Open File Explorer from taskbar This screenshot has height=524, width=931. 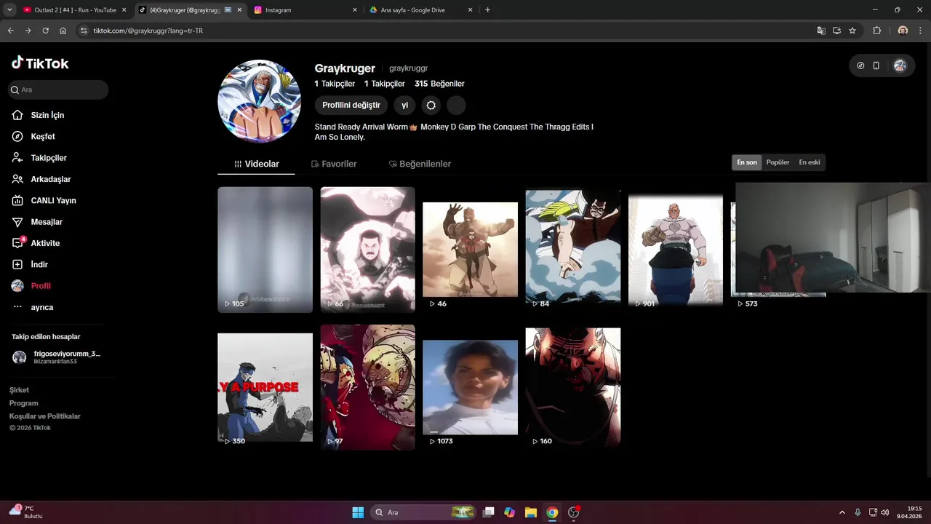tap(530, 512)
